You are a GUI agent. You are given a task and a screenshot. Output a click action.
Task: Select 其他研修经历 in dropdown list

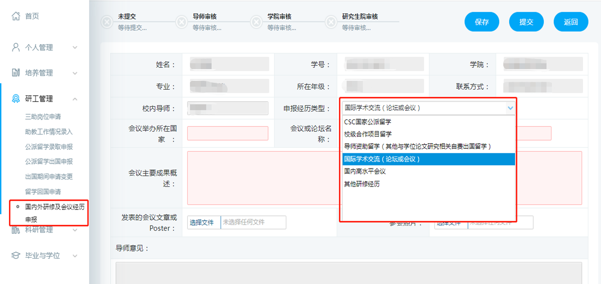pos(362,184)
